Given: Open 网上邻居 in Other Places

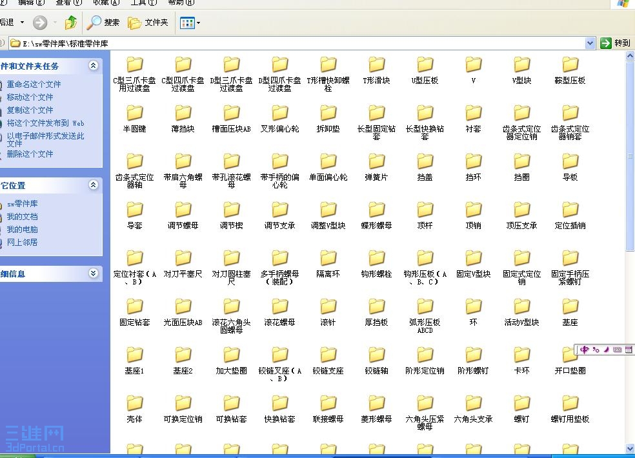Looking at the screenshot, I should (23, 243).
